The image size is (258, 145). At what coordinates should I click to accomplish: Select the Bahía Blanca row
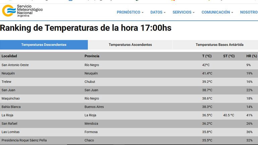11,107
